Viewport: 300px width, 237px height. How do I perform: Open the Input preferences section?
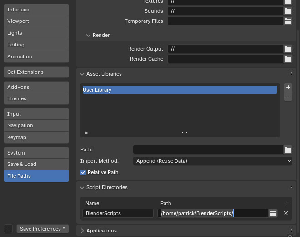[36, 114]
